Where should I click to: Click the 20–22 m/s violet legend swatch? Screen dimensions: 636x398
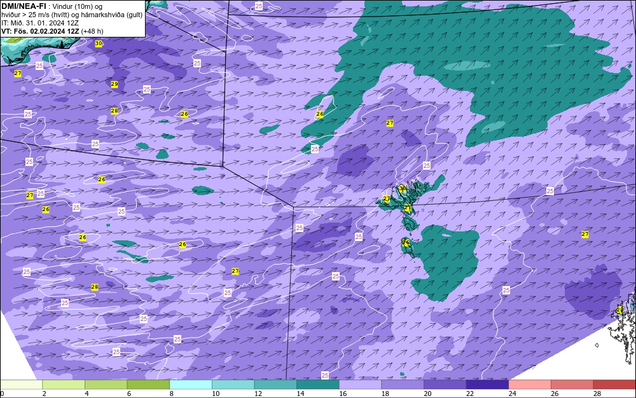point(445,384)
